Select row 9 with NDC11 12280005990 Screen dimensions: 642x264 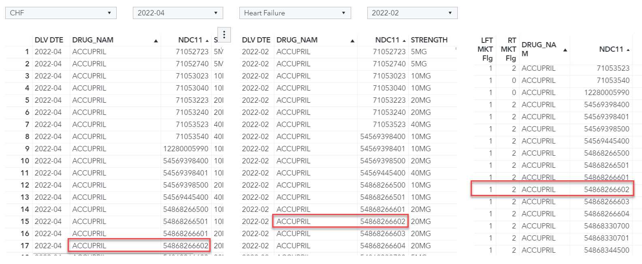tap(114, 149)
